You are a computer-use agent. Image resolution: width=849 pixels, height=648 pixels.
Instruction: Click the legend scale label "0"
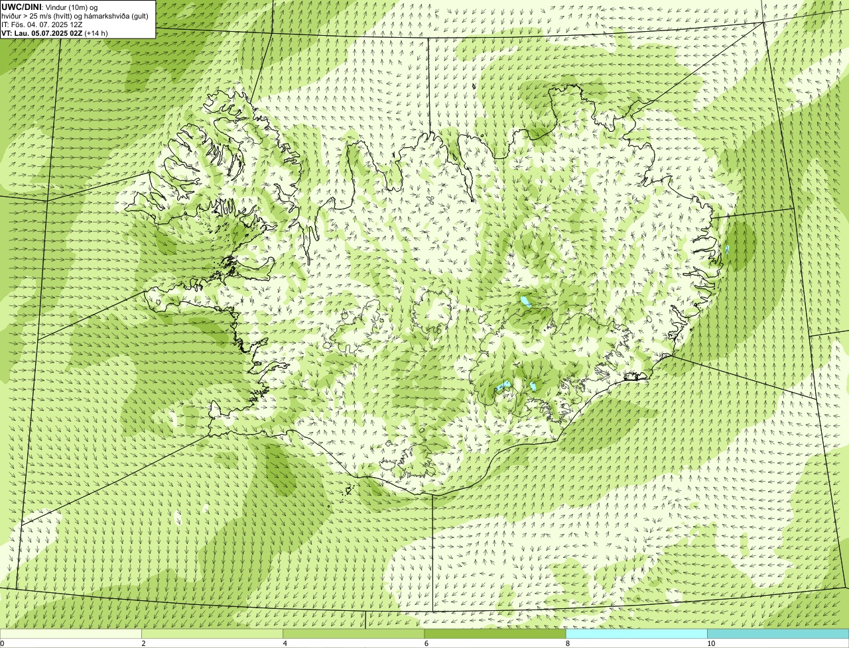pos(2,643)
